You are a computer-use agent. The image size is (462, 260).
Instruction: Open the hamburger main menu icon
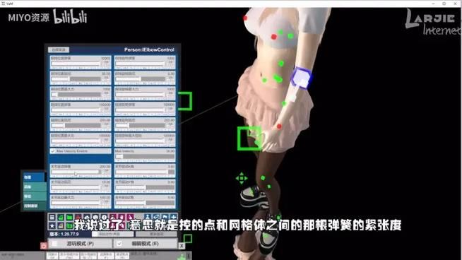[x=52, y=218]
